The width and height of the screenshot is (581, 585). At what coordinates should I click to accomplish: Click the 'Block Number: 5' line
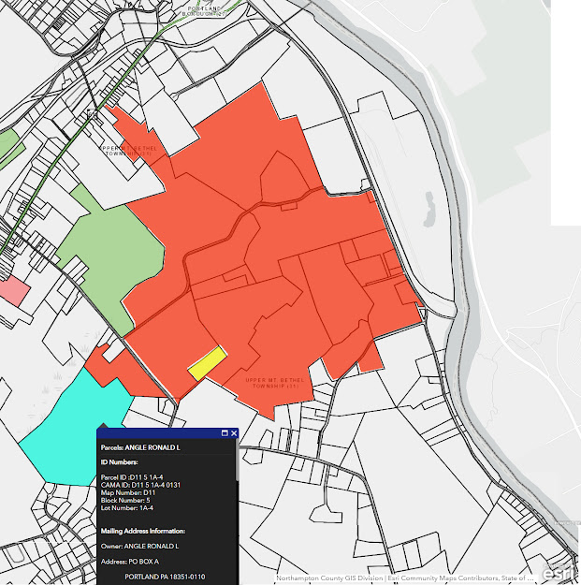tap(125, 501)
